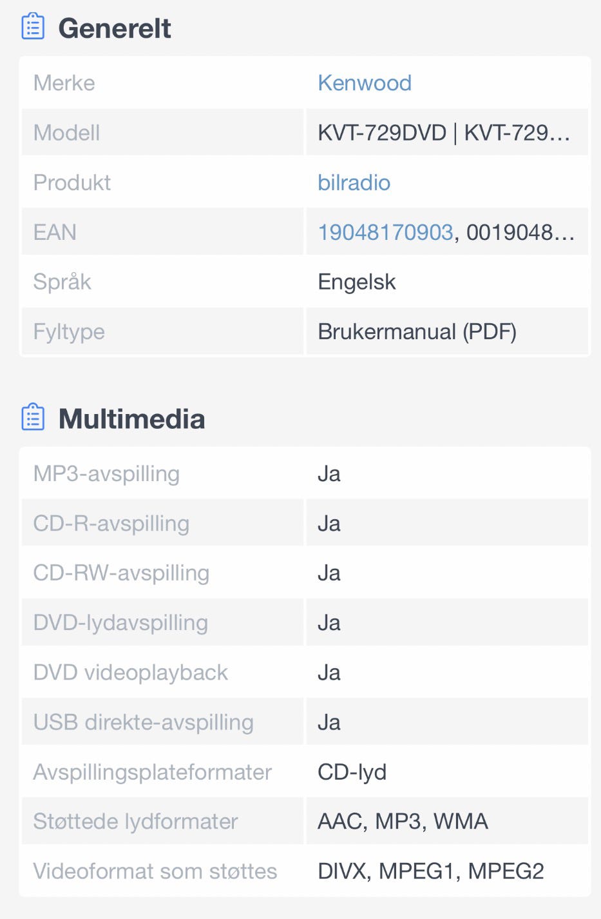Viewport: 601px width, 919px height.
Task: Click the DIVX, MPEG1, MPEG2 video formats value
Action: 430,871
